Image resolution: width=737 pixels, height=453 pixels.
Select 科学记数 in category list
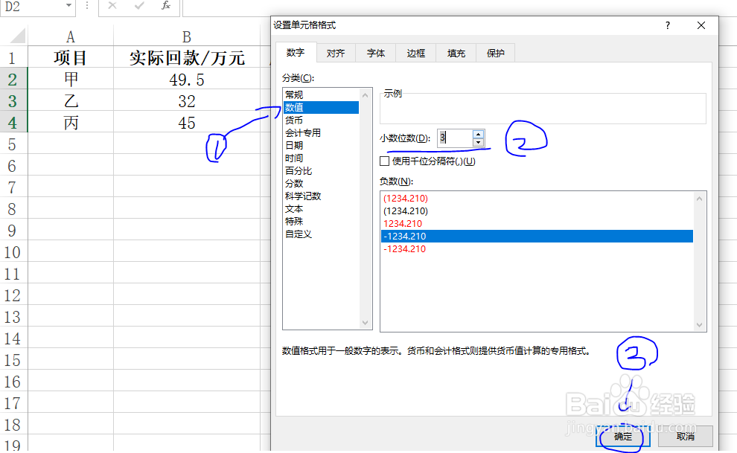point(322,196)
